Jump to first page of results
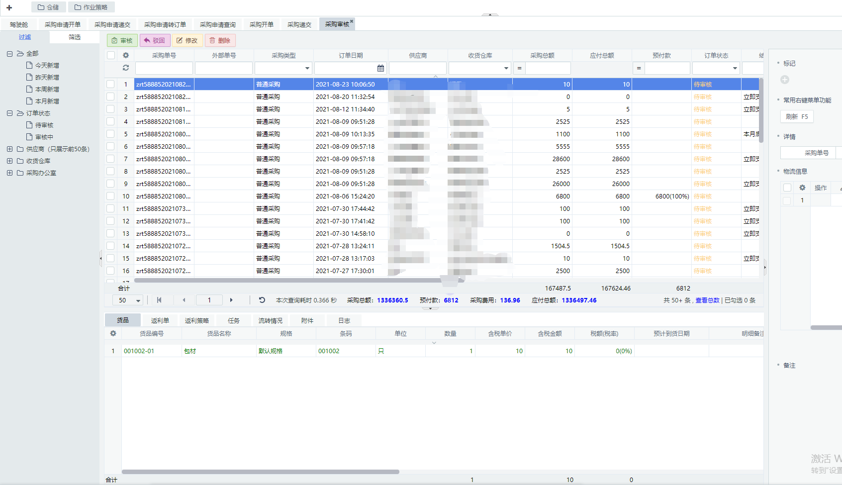This screenshot has width=842, height=485. coord(159,300)
